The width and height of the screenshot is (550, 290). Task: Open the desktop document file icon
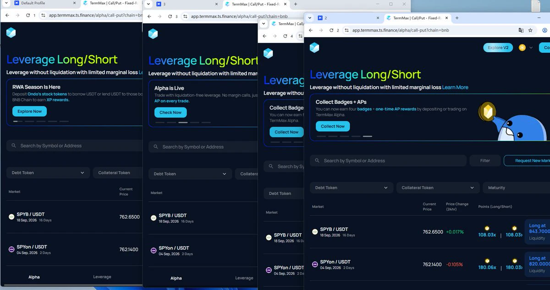pyautogui.click(x=536, y=6)
